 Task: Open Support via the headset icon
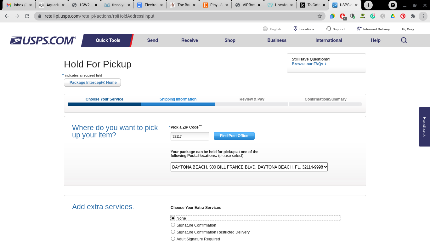pyautogui.click(x=328, y=29)
